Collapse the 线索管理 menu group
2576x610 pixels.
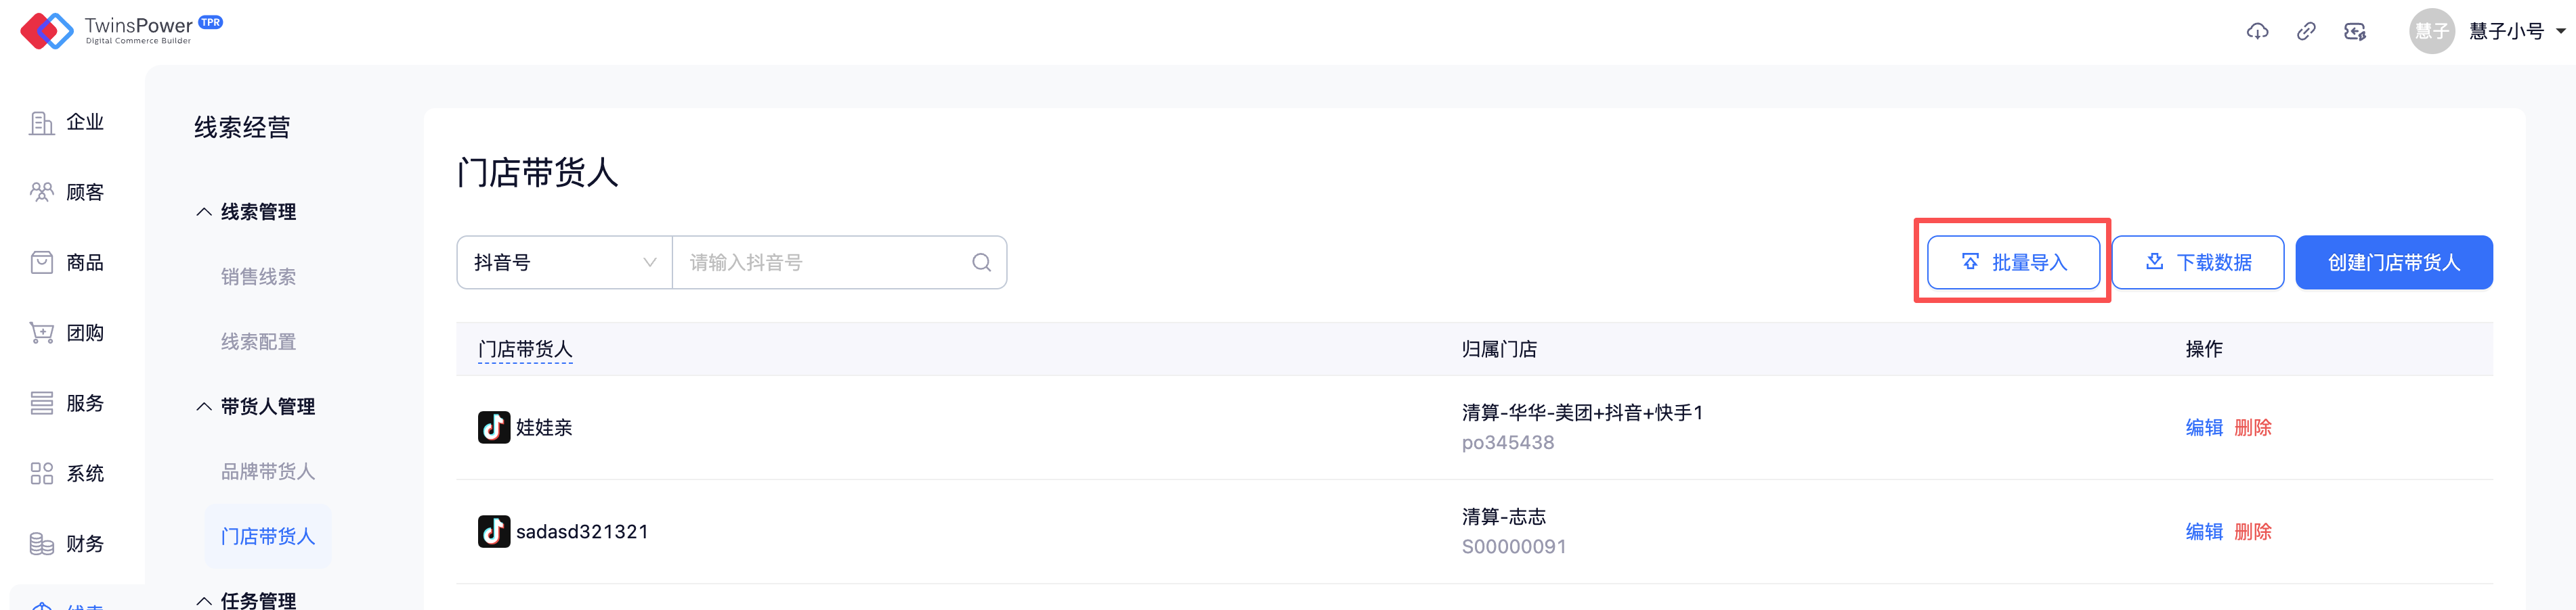click(247, 212)
